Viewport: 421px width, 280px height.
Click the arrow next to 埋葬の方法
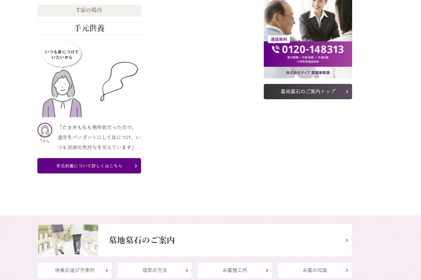(187, 270)
